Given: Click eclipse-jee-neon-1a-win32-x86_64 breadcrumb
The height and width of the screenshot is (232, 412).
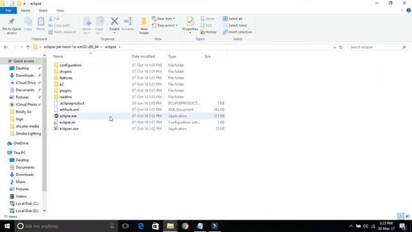Looking at the screenshot, I should pos(71,47).
